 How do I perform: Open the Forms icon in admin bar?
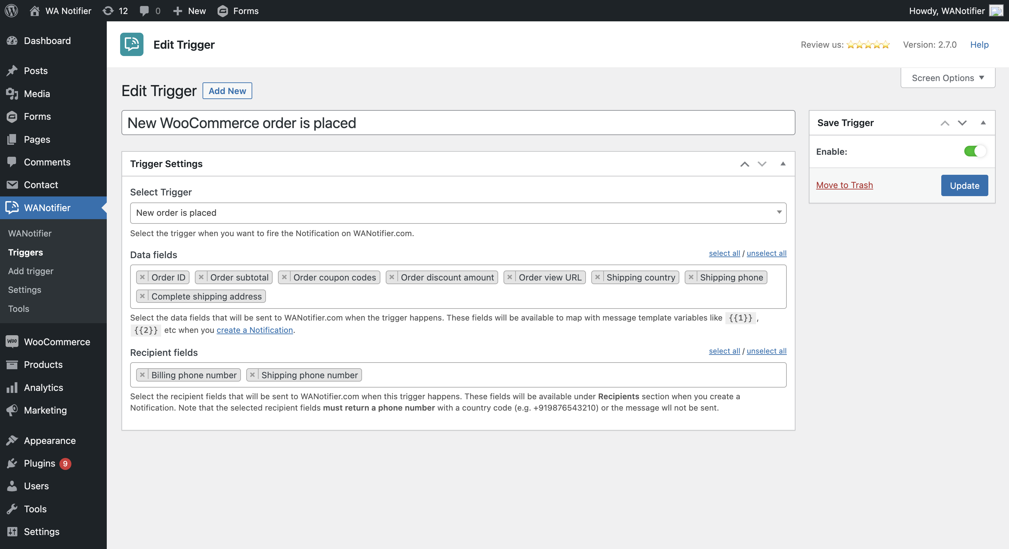223,11
